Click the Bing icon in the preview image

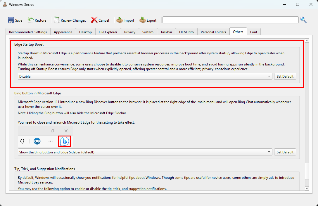[65, 141]
